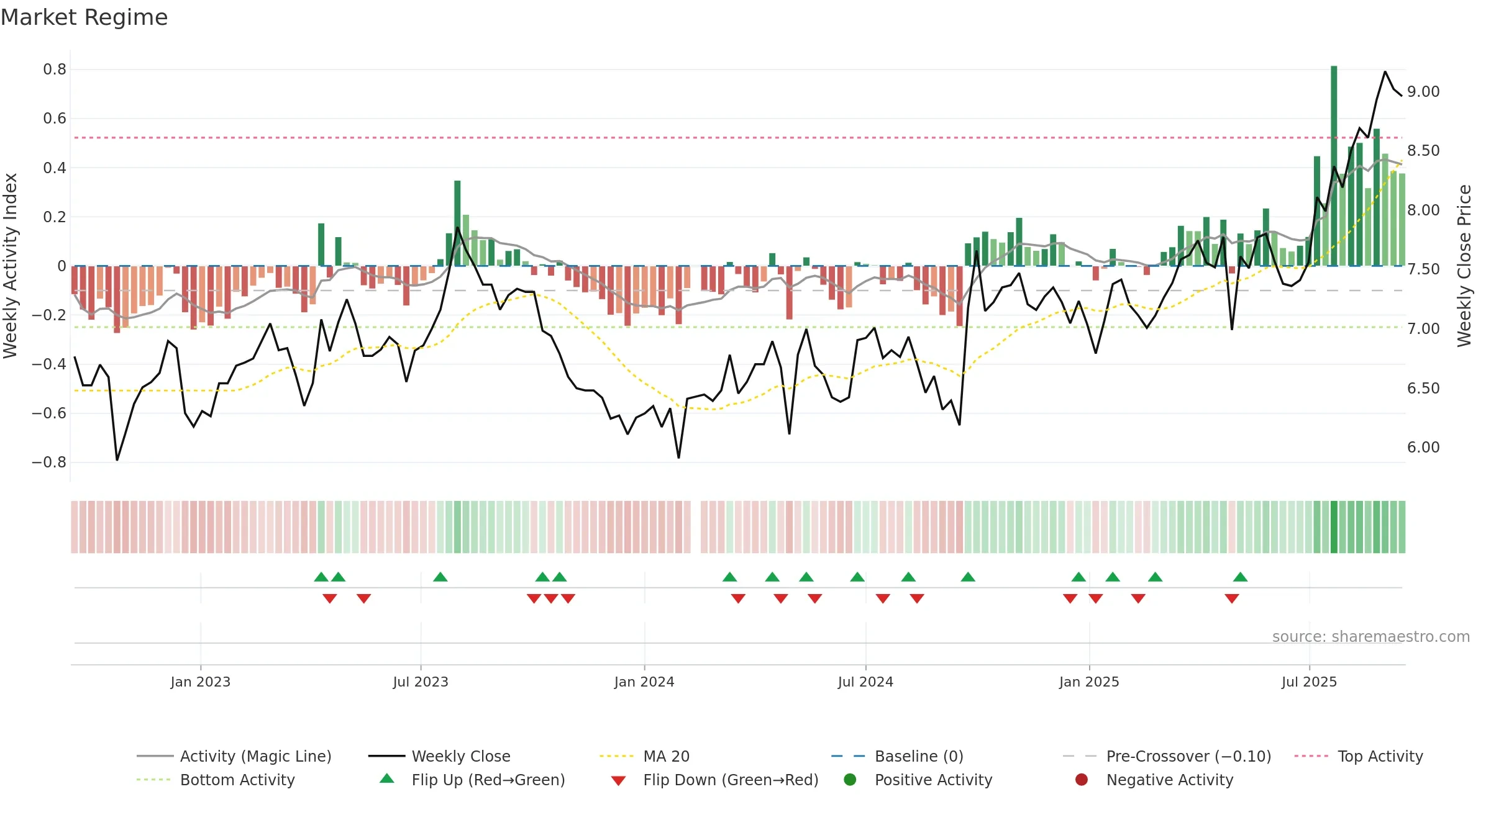The image size is (1491, 838).
Task: Click the Jul 2023 x-axis label
Action: coord(421,682)
